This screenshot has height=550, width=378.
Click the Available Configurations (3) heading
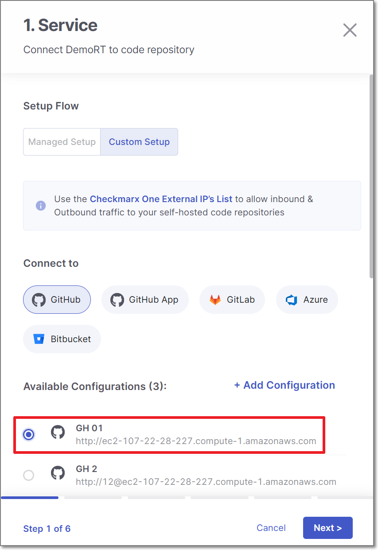(95, 386)
